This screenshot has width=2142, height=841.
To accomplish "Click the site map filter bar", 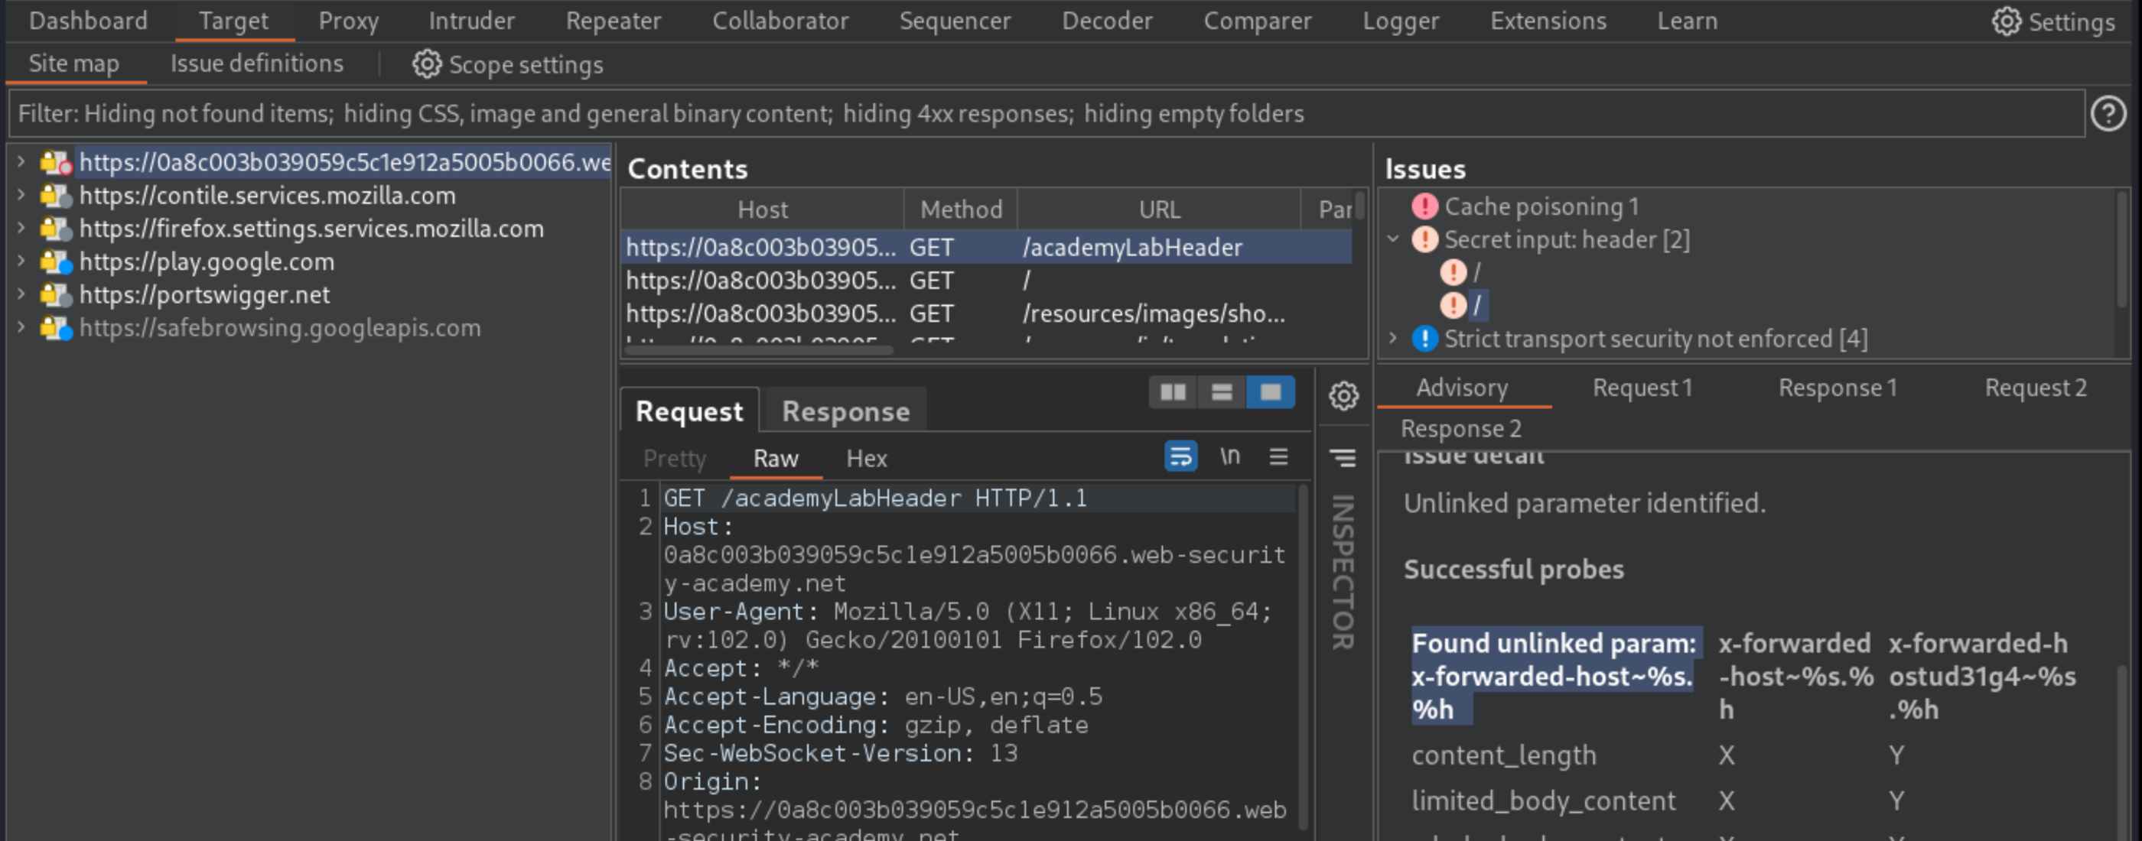I will click(x=1046, y=114).
